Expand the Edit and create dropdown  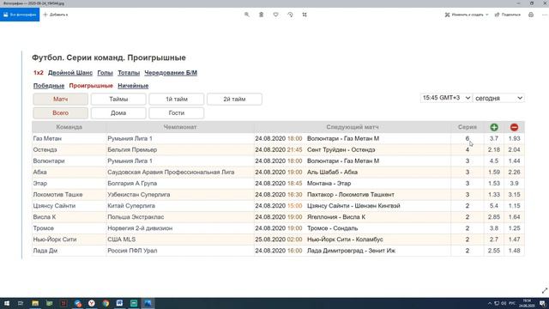pyautogui.click(x=467, y=15)
